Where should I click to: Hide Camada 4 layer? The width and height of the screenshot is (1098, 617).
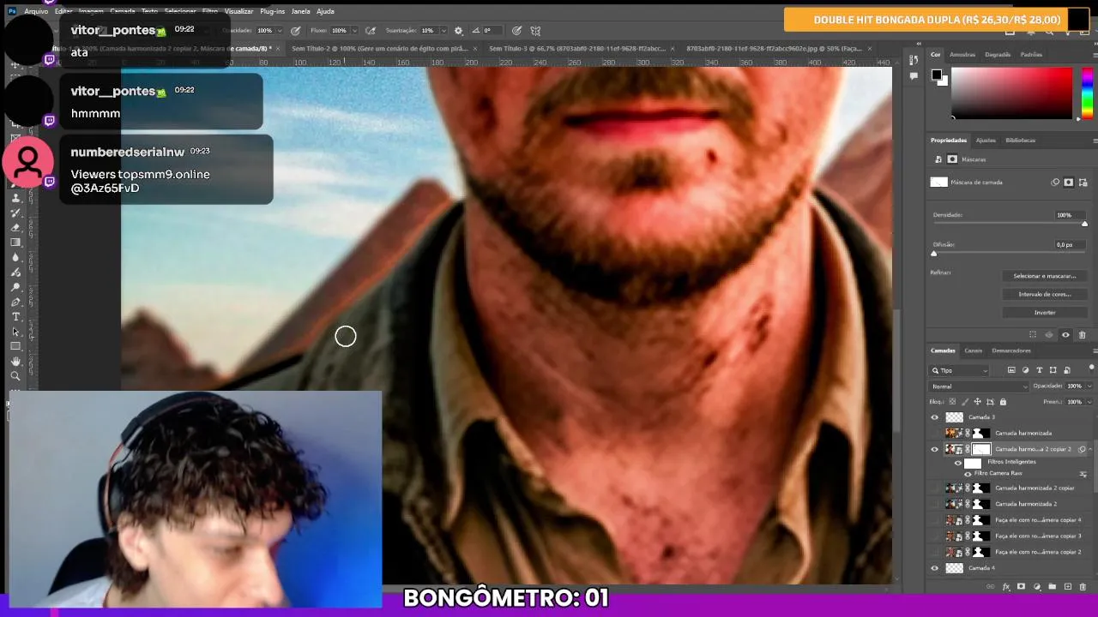[x=935, y=568]
